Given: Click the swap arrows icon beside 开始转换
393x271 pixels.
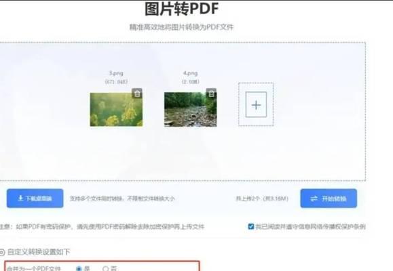Looking at the screenshot, I should (314, 199).
